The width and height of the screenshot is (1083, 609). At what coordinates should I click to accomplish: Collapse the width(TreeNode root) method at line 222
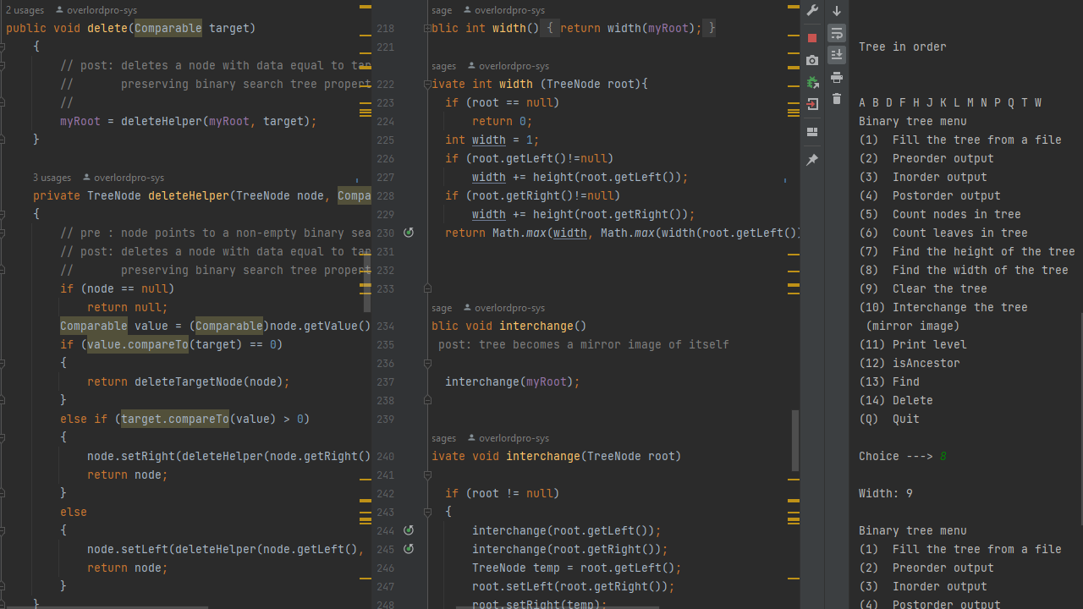[x=427, y=84]
